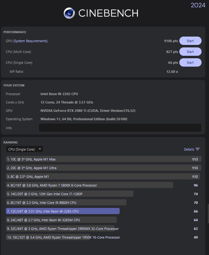Click the vertical scrollbar thumb
The image size is (209, 255).
click(x=208, y=213)
